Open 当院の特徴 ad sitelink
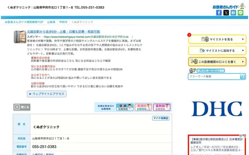 [x=38, y=83]
